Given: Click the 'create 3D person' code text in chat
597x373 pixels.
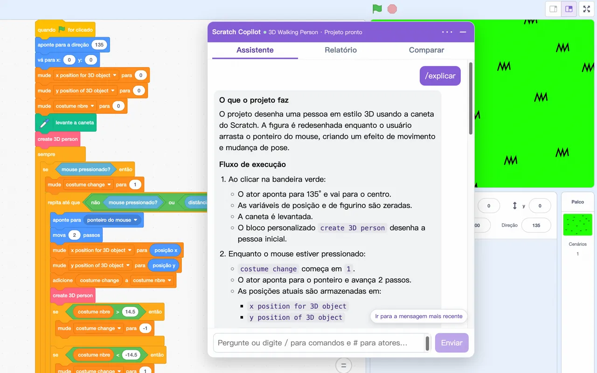Looking at the screenshot, I should click(x=353, y=228).
